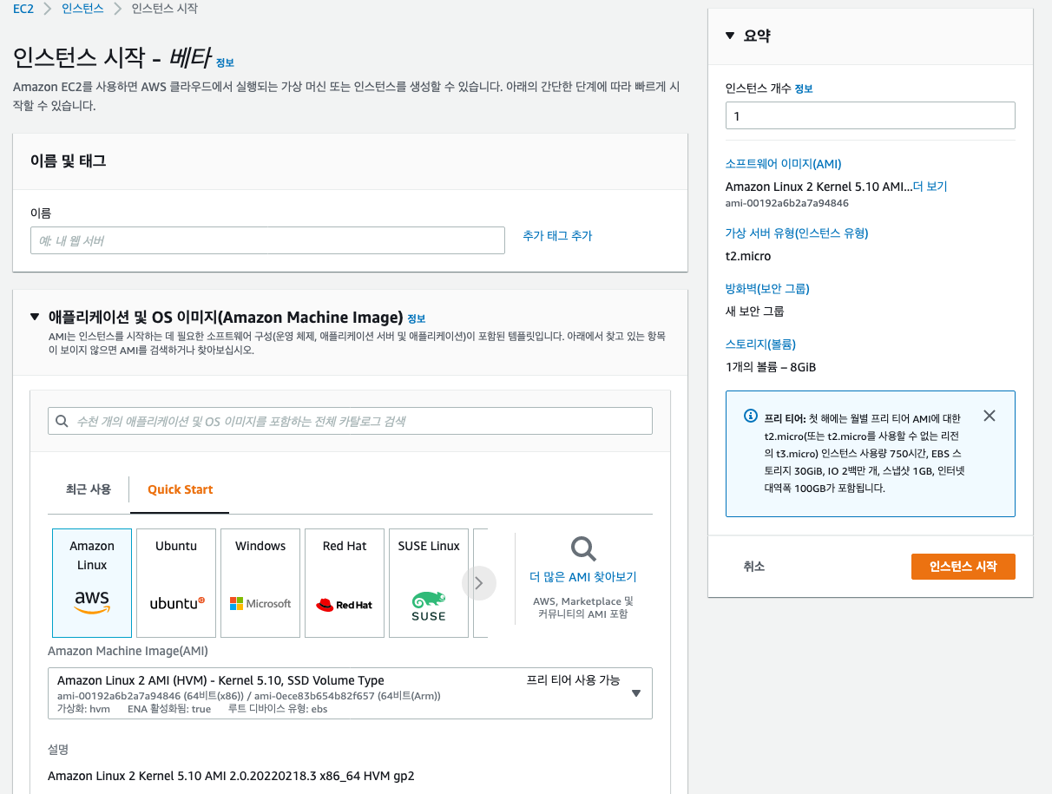Open the Amazon Machine Image dropdown
Viewport: 1052px width, 794px height.
click(350, 692)
